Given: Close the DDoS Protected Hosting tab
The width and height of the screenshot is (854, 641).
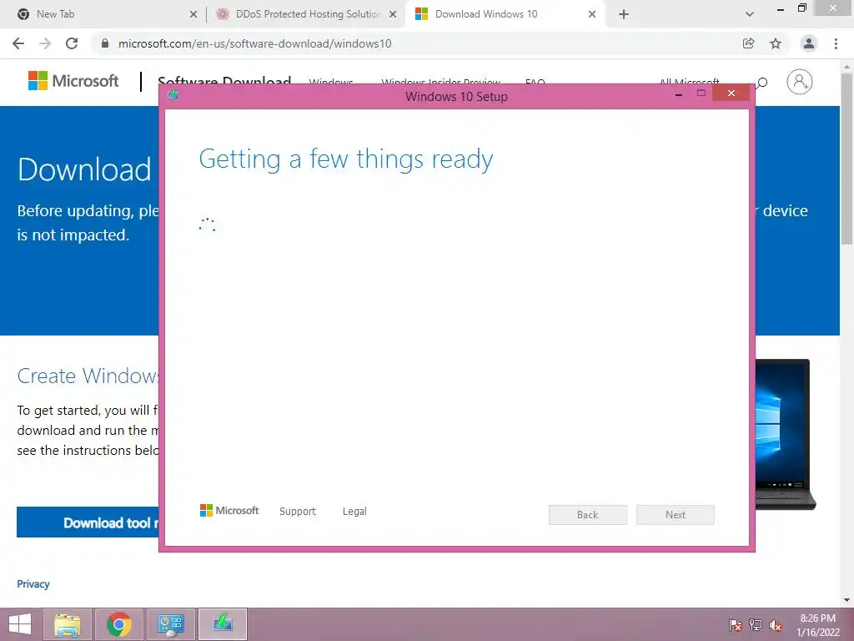Looking at the screenshot, I should coord(393,15).
